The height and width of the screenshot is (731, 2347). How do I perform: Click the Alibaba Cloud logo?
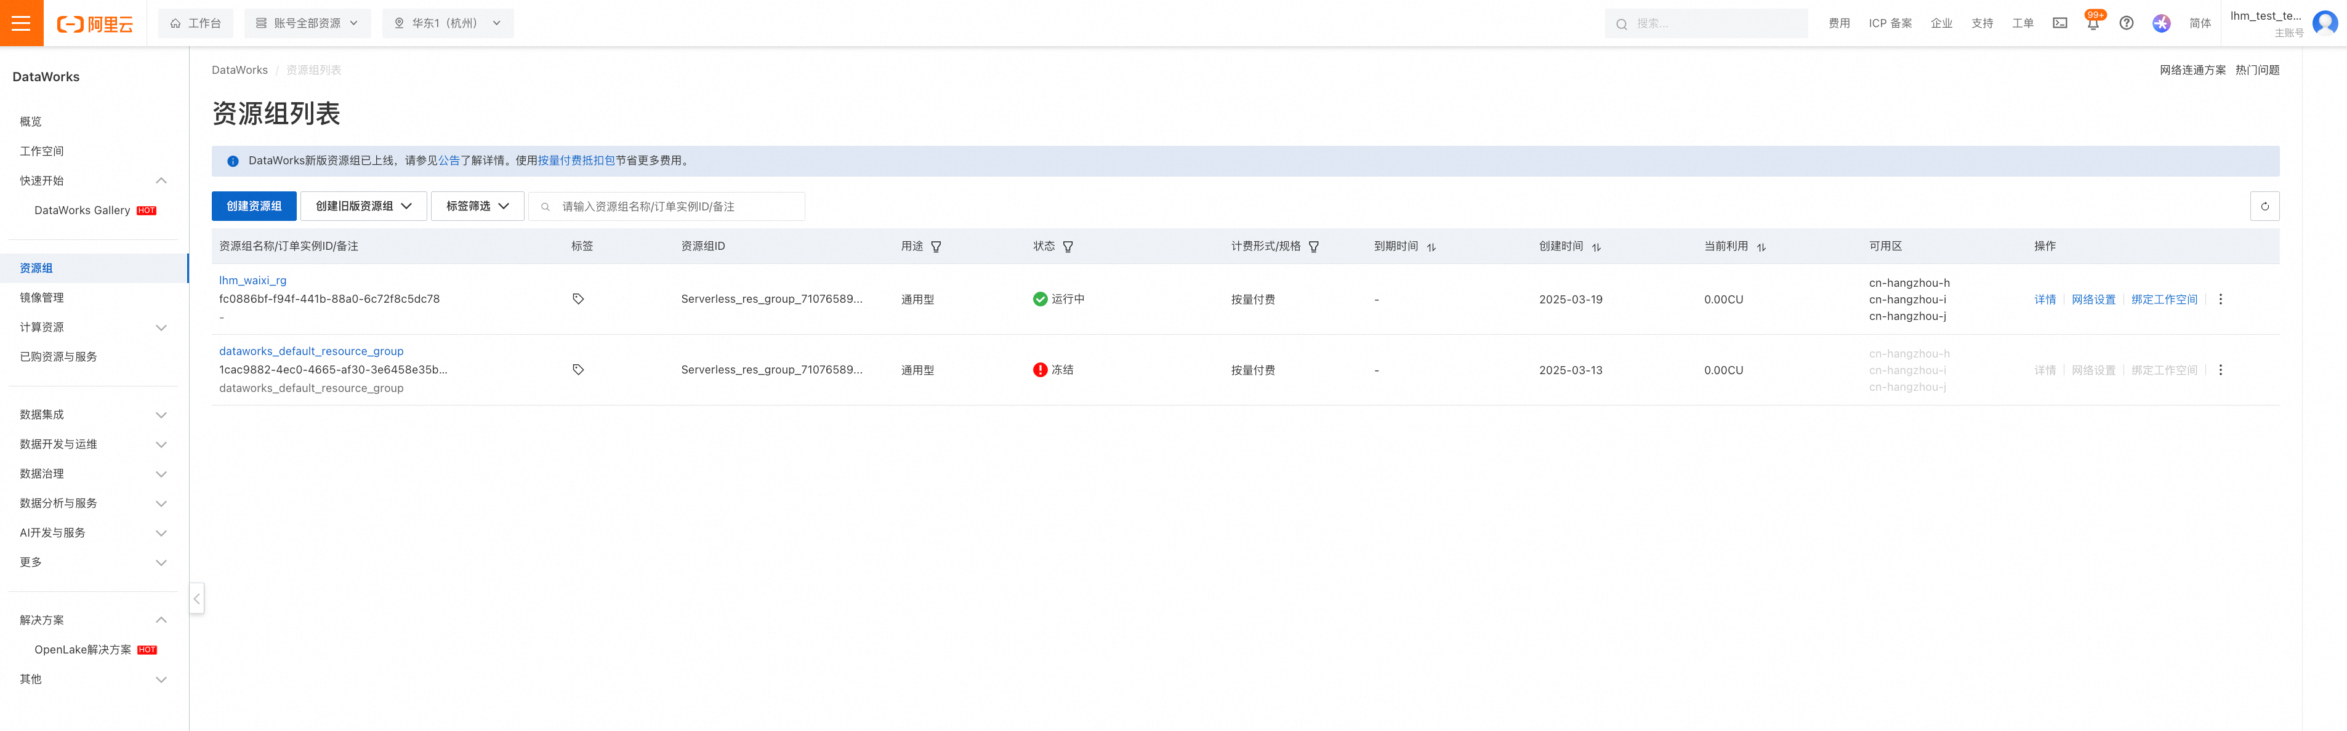point(95,23)
